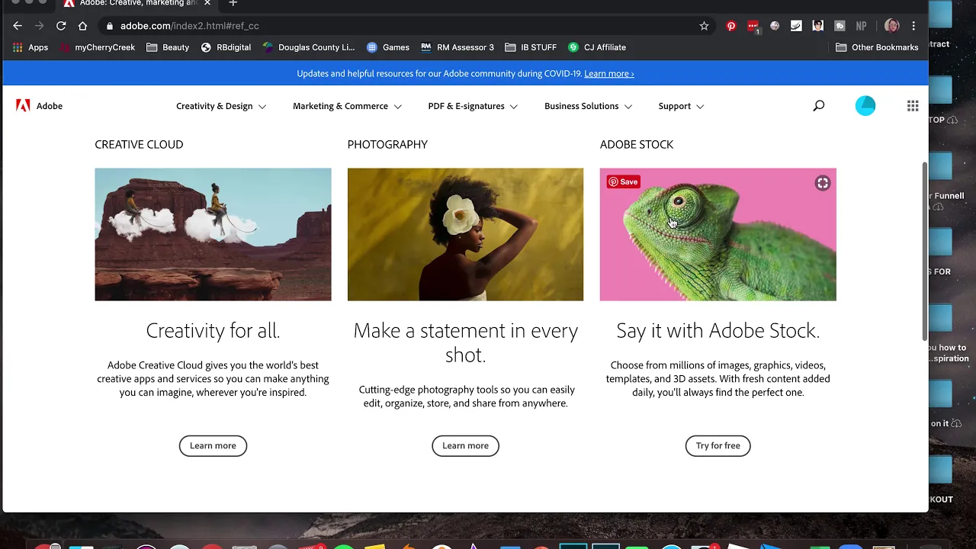
Task: Open the Photography woman with flower image
Action: coord(465,234)
